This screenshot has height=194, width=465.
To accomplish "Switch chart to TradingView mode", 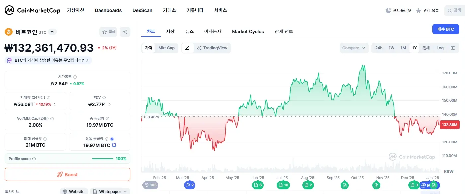I will click(212, 48).
